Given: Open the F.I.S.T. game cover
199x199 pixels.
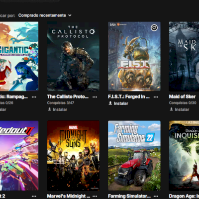Looking at the screenshot, I should 134,56.
